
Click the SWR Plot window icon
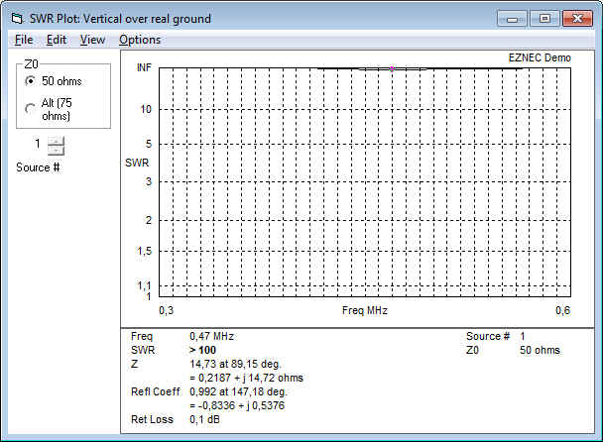17,18
